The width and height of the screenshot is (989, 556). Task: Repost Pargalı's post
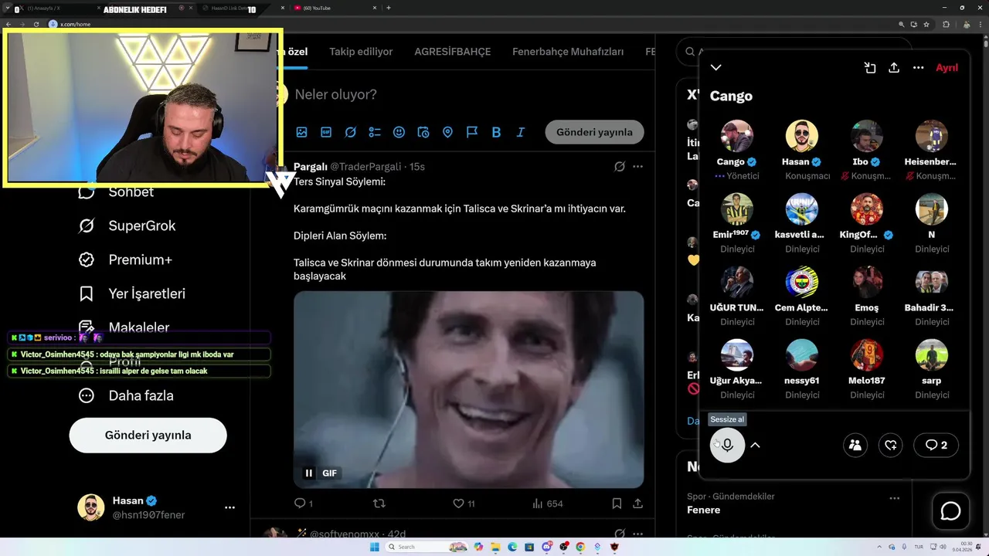pyautogui.click(x=379, y=503)
